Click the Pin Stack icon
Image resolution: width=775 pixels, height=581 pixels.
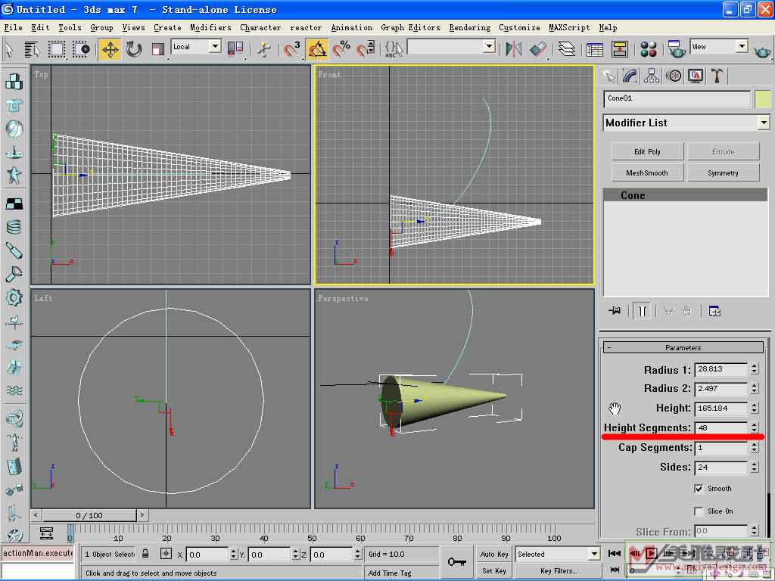click(615, 311)
